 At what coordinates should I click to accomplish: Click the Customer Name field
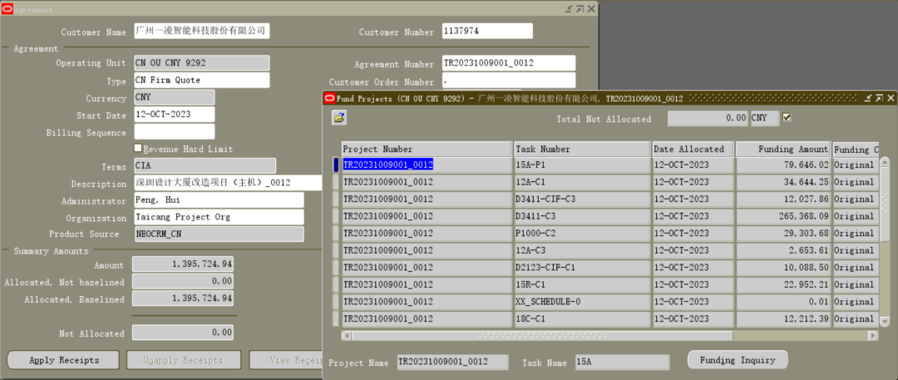[201, 31]
